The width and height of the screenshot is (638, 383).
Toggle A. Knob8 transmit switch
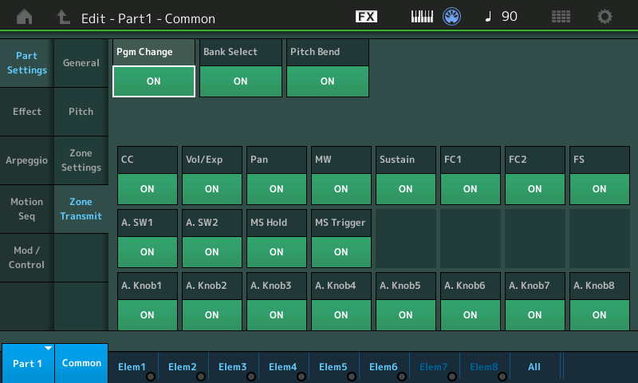pos(599,315)
